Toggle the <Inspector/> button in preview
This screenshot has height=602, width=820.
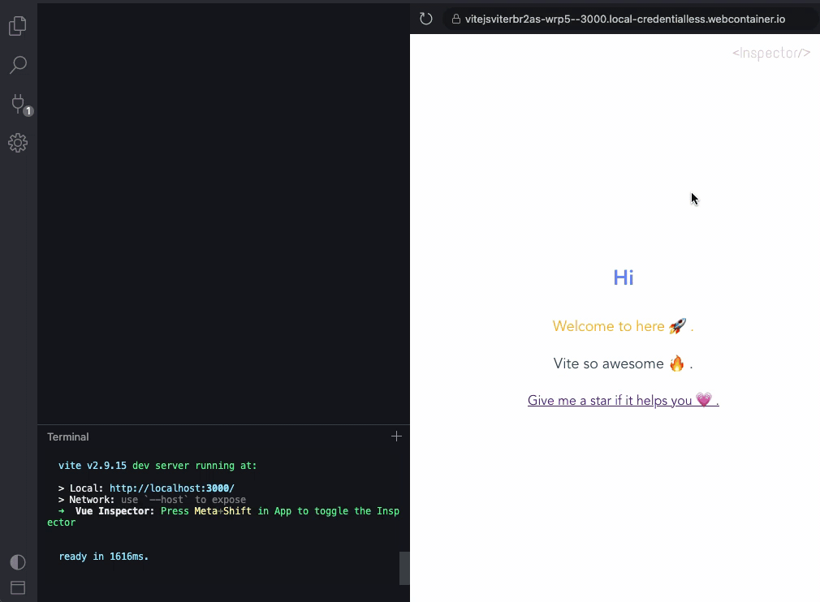tap(771, 53)
